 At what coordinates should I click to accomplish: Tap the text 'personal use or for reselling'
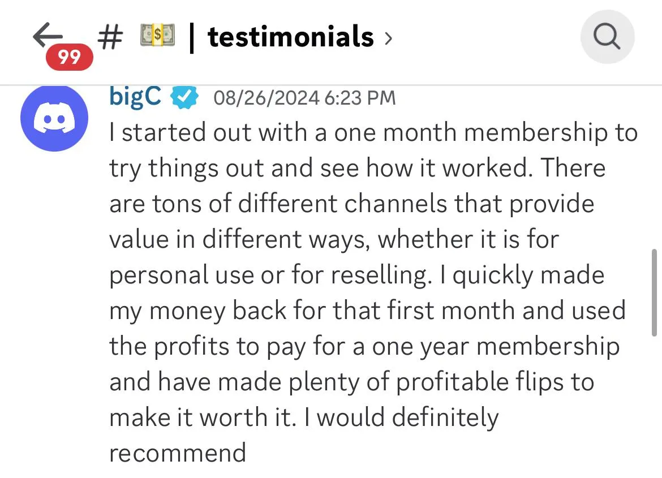pyautogui.click(x=270, y=275)
